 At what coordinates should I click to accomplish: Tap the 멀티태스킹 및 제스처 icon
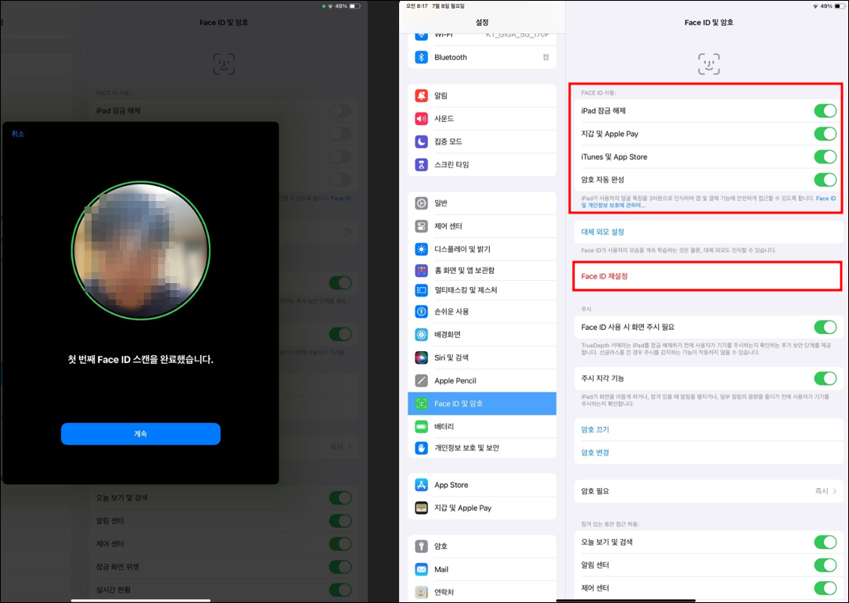(x=421, y=290)
